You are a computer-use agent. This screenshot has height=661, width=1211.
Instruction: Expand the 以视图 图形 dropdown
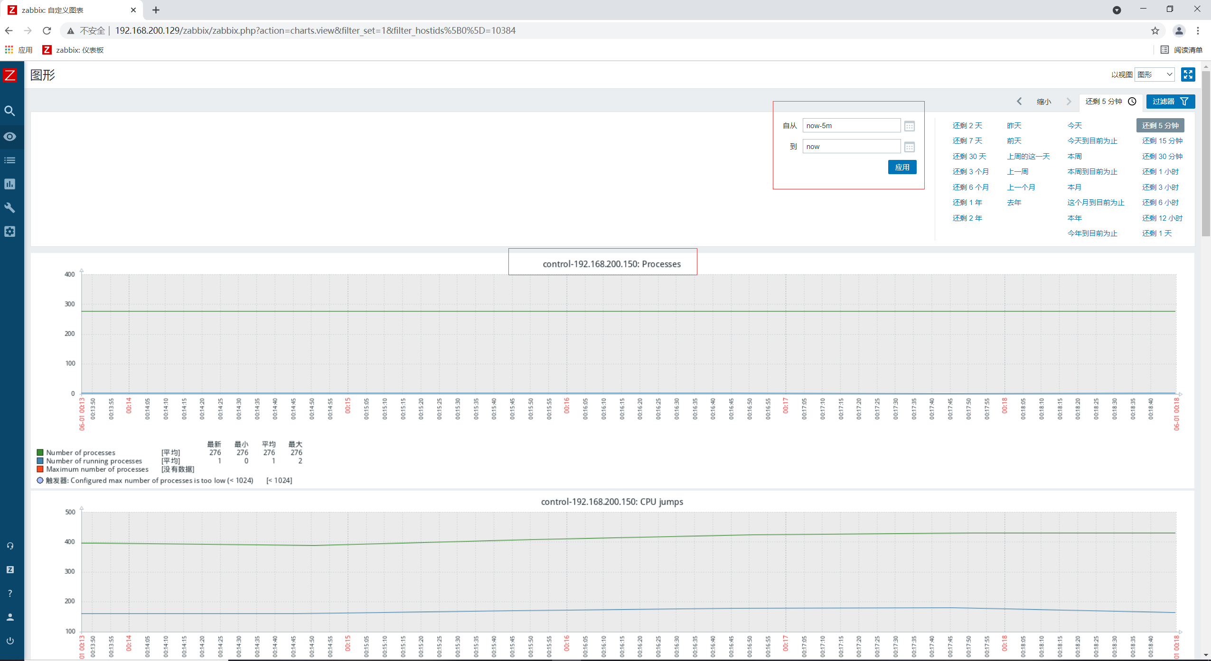point(1155,74)
